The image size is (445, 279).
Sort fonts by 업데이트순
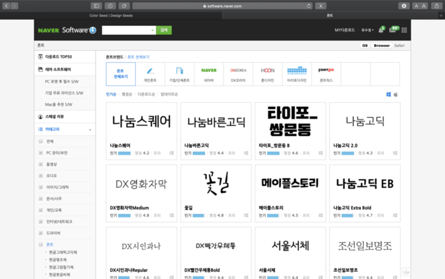coord(169,95)
